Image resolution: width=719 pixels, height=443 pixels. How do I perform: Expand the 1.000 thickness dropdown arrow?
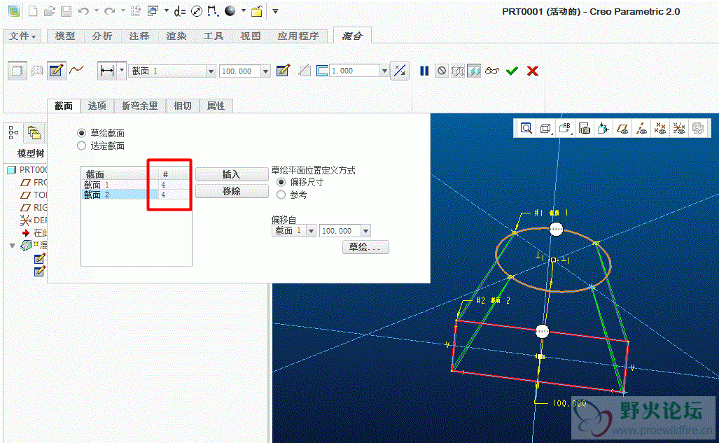point(384,71)
